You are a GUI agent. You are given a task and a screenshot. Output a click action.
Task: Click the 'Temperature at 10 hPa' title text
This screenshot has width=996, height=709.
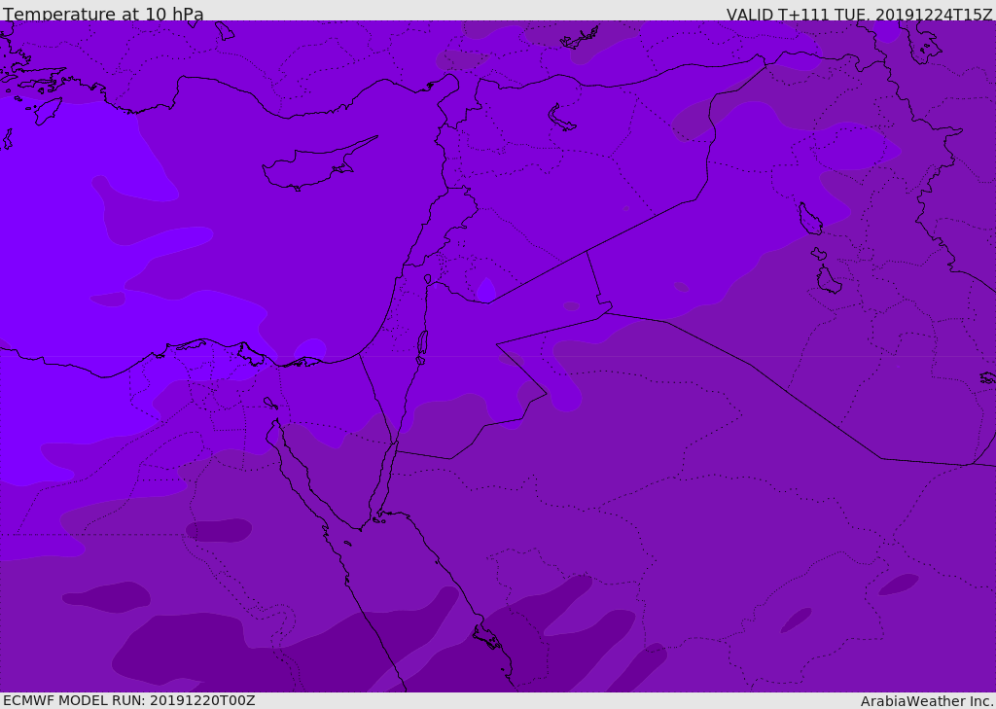[103, 14]
